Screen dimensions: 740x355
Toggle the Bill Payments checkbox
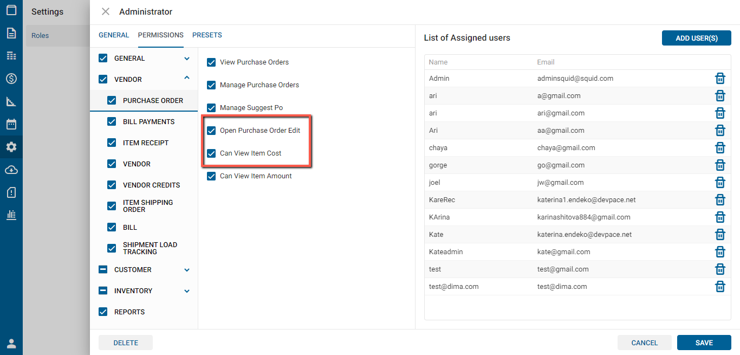(x=112, y=122)
